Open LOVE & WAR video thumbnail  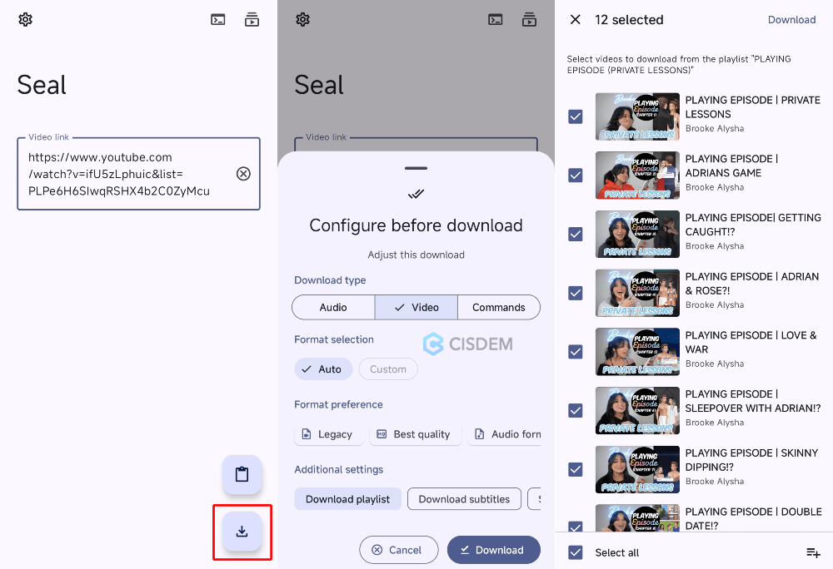click(x=637, y=352)
